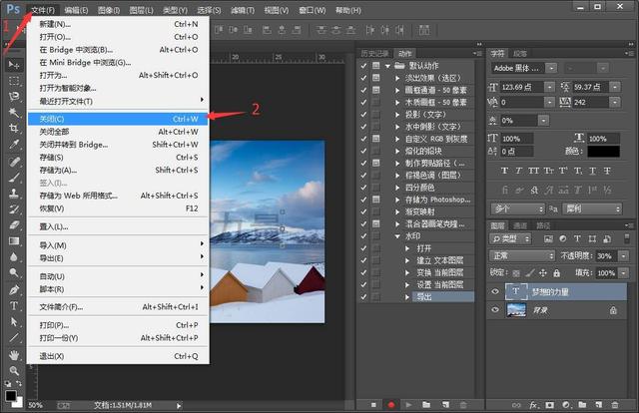Hide the 梦想的力量 text layer via eye icon

495,291
